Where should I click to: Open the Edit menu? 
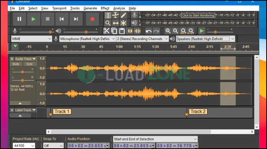(21, 8)
